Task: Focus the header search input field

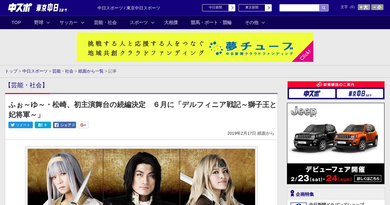Action: pos(299,8)
